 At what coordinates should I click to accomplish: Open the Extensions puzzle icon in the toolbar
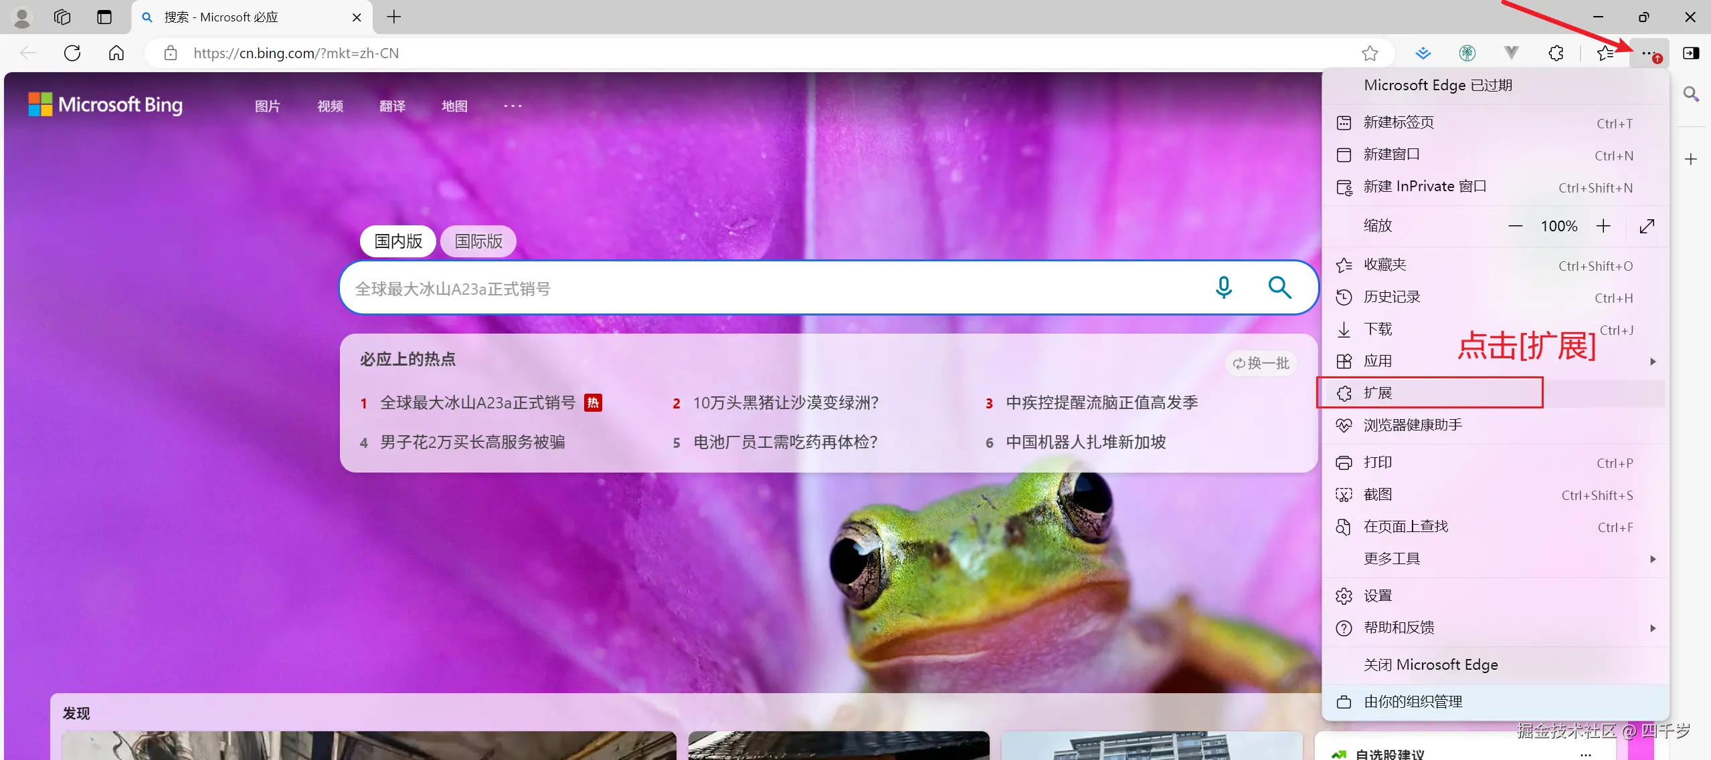pos(1556,53)
